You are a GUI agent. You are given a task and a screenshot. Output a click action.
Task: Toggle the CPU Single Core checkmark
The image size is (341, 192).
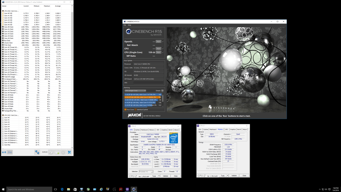pos(163,52)
